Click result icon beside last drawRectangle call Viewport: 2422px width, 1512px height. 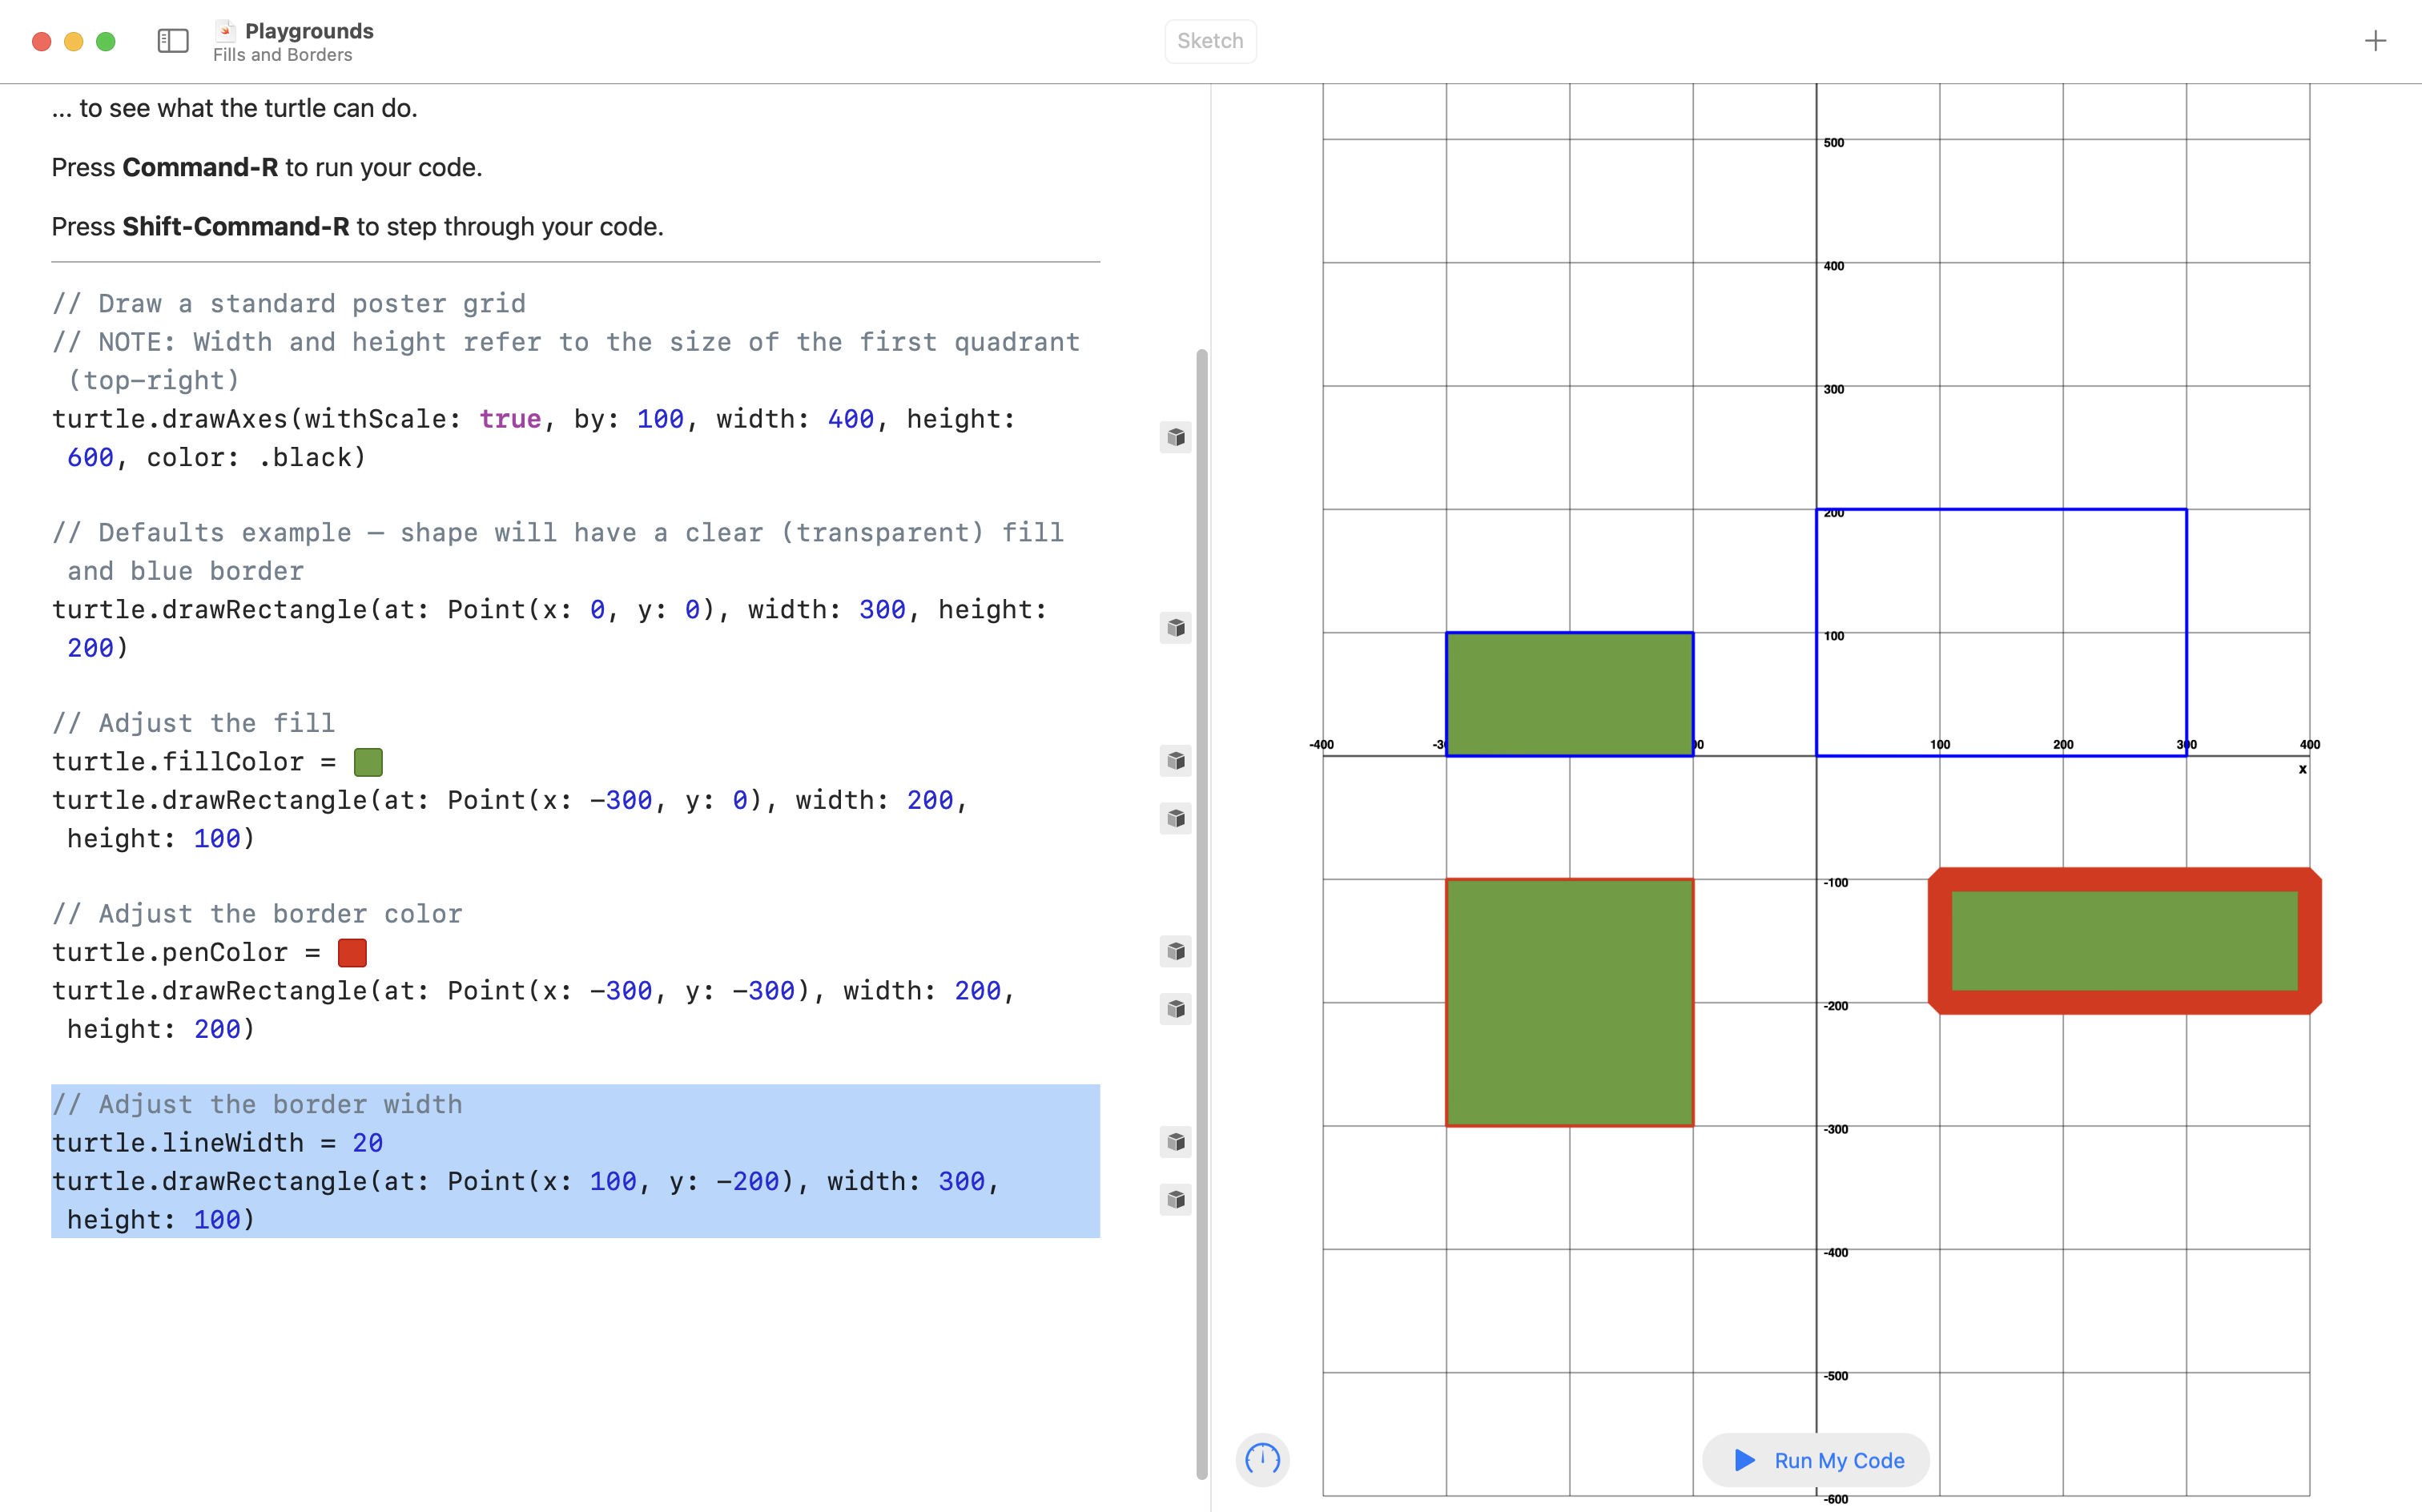[x=1176, y=1199]
